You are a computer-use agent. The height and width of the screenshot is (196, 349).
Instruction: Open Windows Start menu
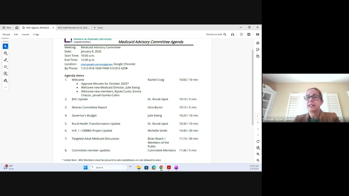pos(85,168)
